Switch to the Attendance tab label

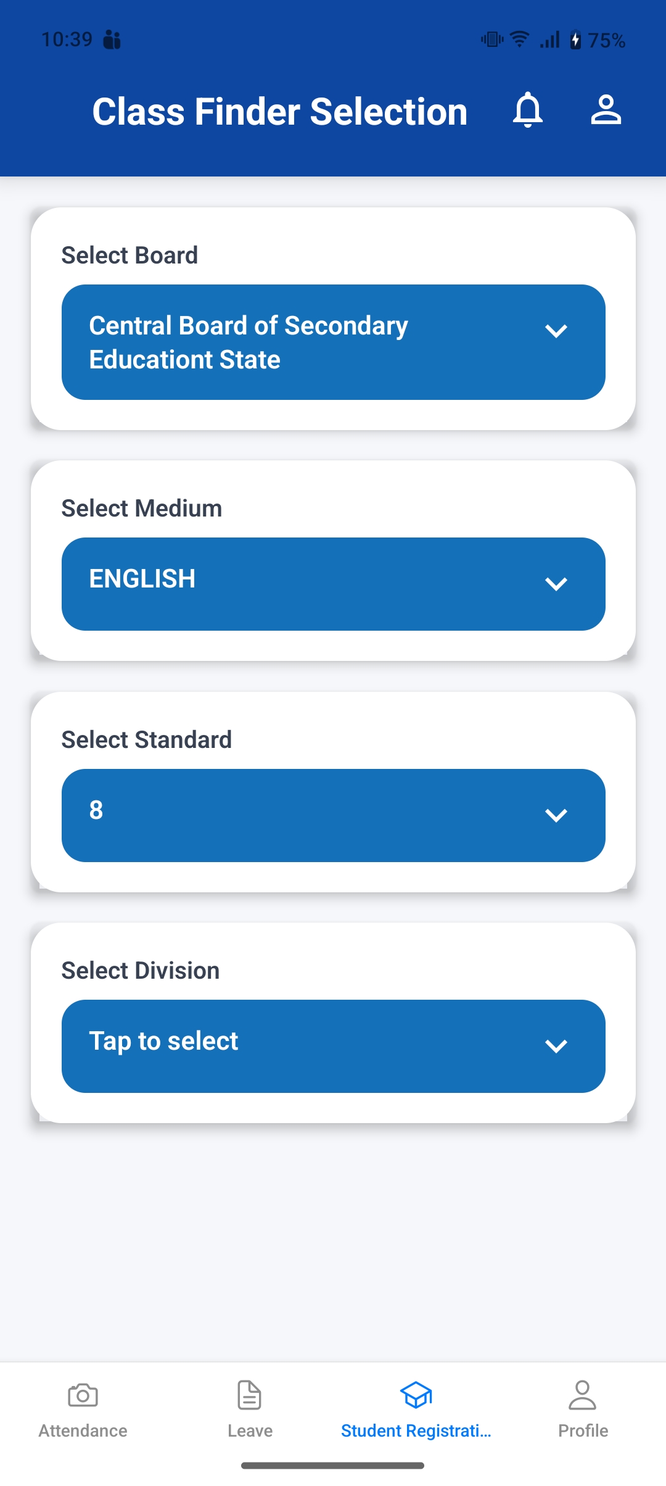point(83,1430)
